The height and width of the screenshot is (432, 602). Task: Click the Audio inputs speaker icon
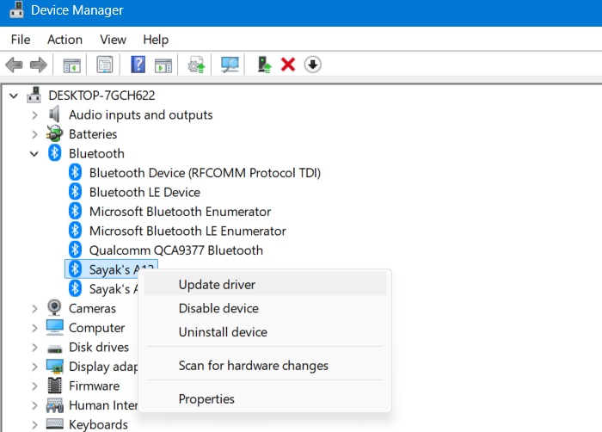pos(54,114)
